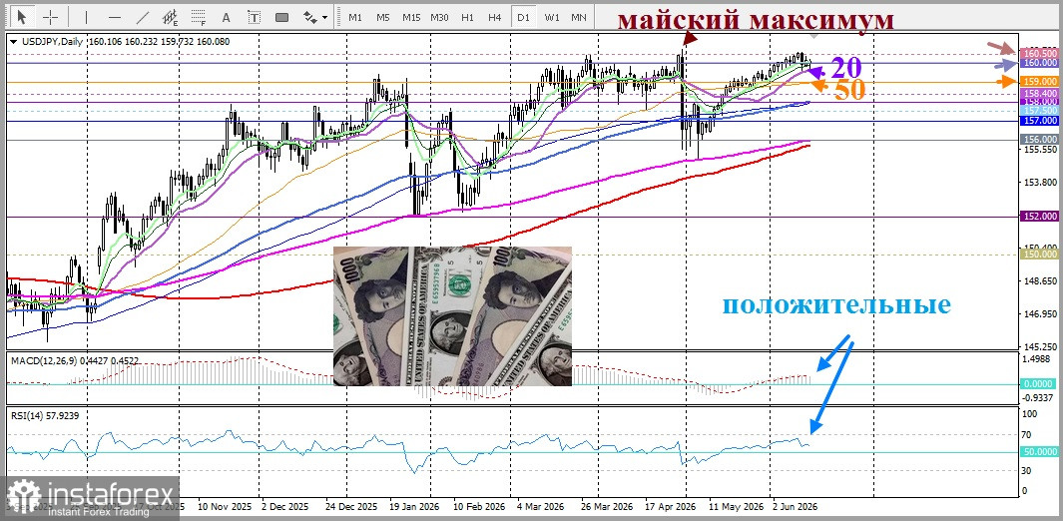Click the RSI 50.0000 level label

pos(1040,451)
